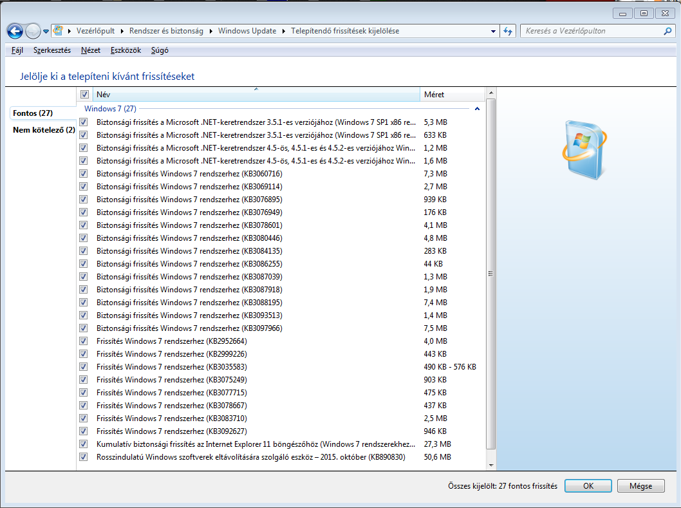Toggle checkbox for update KB3078667
This screenshot has width=681, height=508.
tap(84, 406)
